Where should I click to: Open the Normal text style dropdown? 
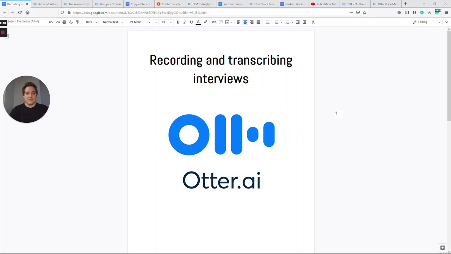coord(113,22)
